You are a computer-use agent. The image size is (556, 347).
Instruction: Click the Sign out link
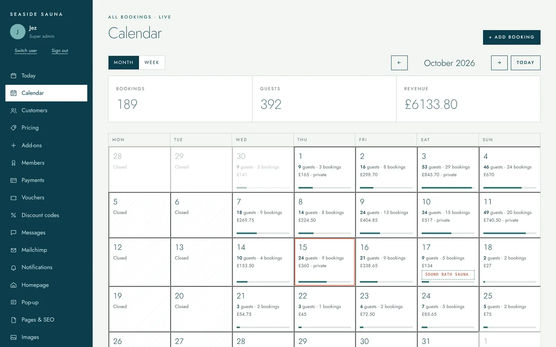pos(60,51)
